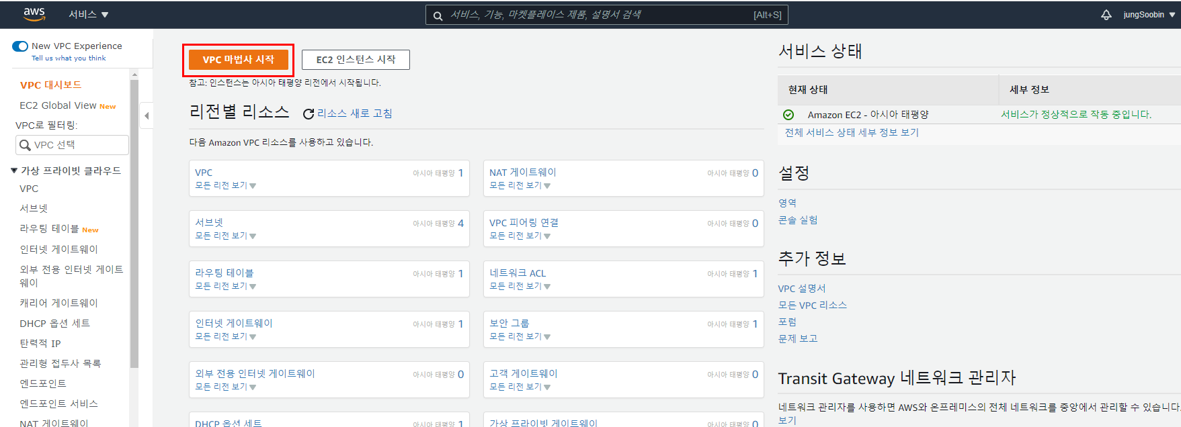Click 전체 서비스 상태 세부 정보 보기 link
Image resolution: width=1181 pixels, height=427 pixels.
coord(852,133)
